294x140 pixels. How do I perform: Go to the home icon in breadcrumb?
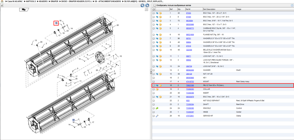2,1
